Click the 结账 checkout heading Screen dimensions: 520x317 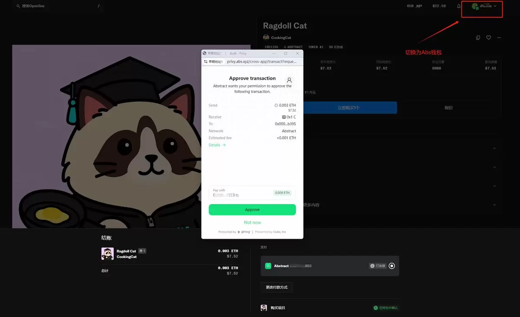click(107, 238)
